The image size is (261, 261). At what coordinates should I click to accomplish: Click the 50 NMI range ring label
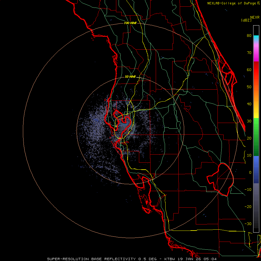(x=130, y=77)
